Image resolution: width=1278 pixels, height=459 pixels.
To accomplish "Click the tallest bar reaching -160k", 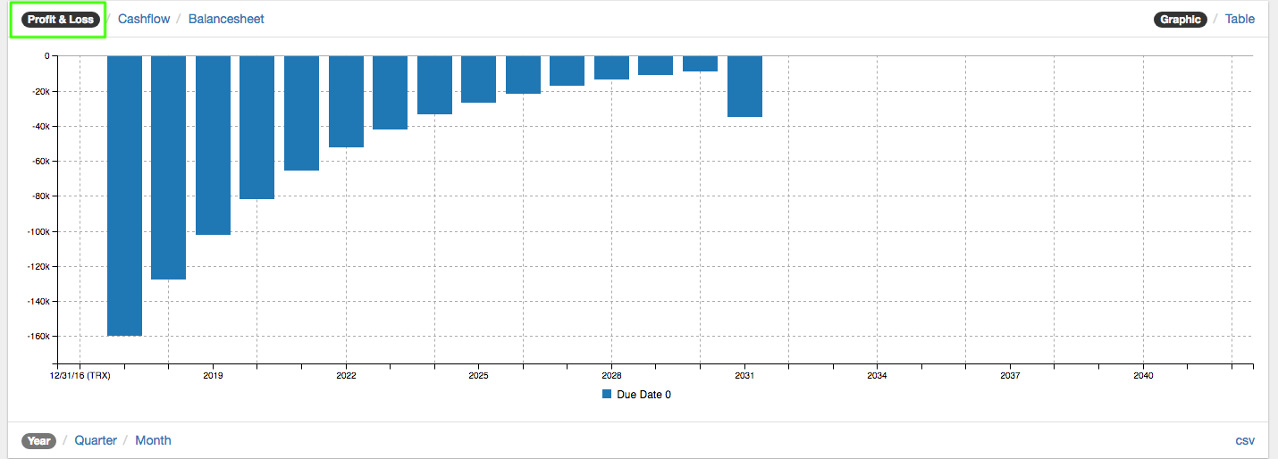I will [x=124, y=196].
